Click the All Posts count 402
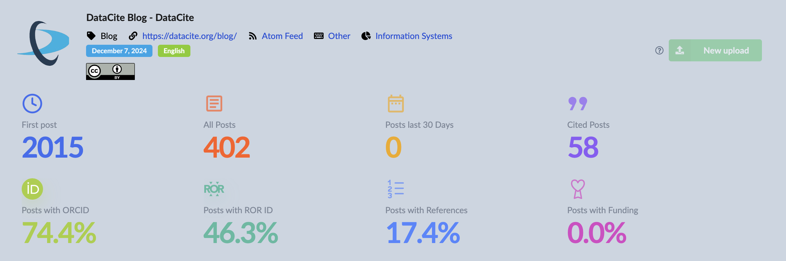 click(227, 147)
